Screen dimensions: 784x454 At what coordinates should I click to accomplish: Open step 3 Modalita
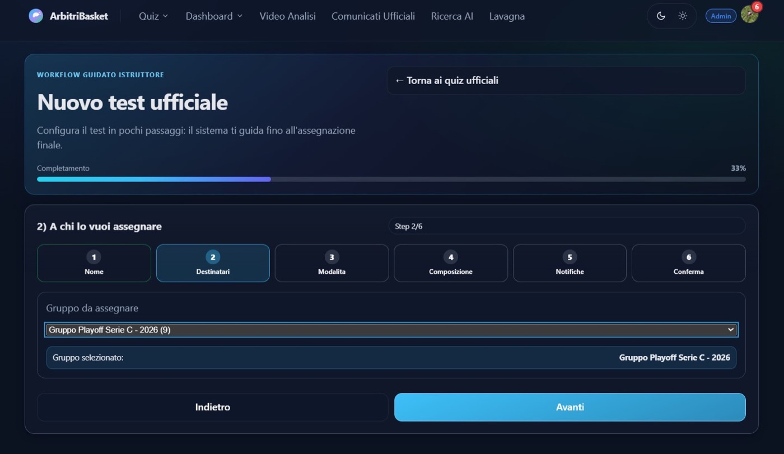click(332, 263)
